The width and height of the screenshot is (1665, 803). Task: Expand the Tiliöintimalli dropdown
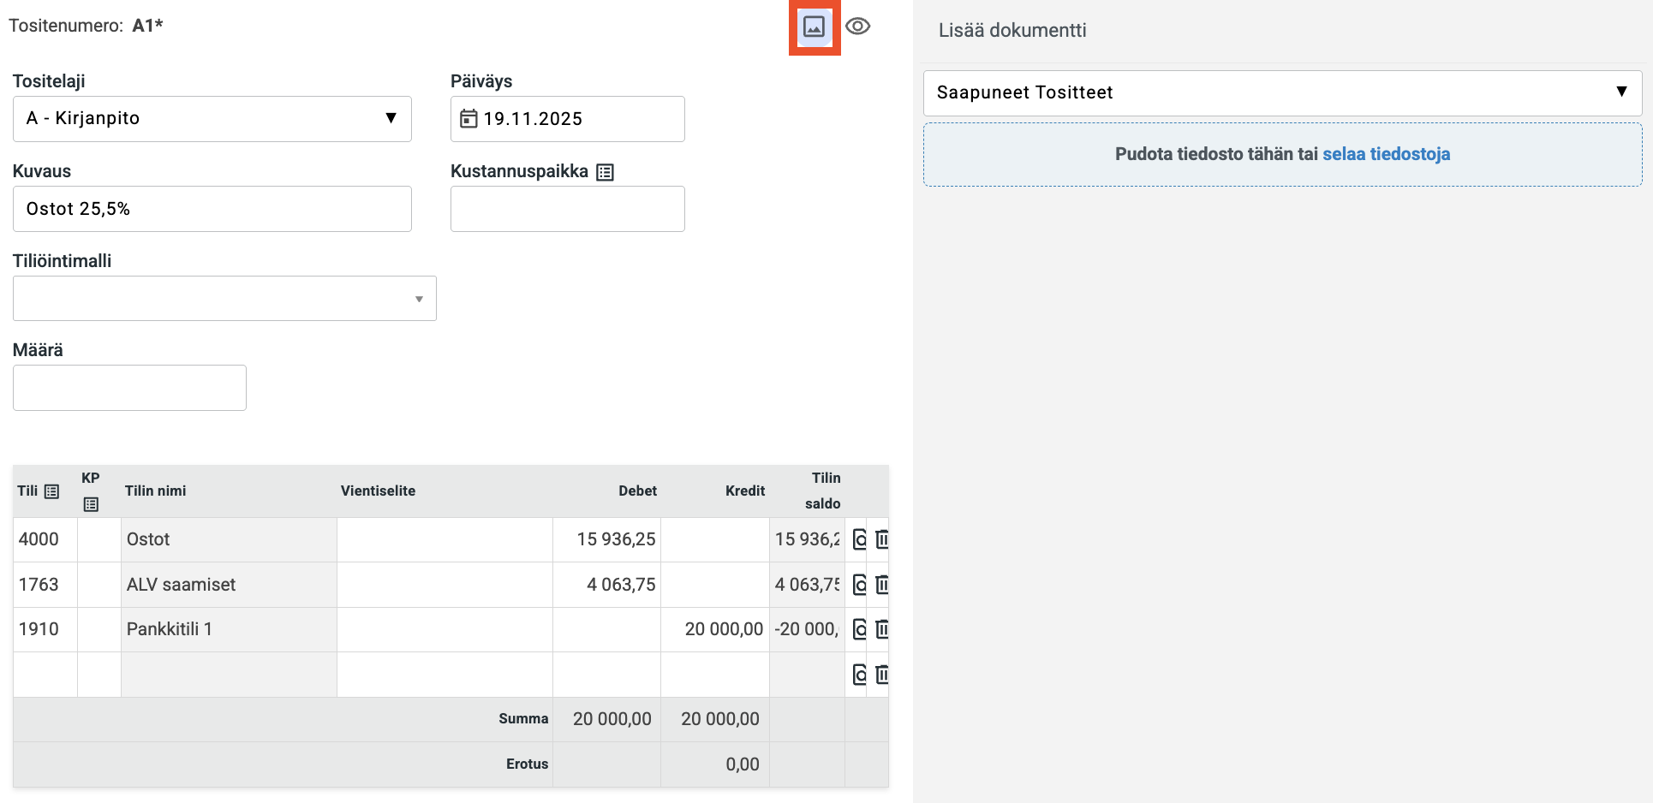pyautogui.click(x=224, y=299)
